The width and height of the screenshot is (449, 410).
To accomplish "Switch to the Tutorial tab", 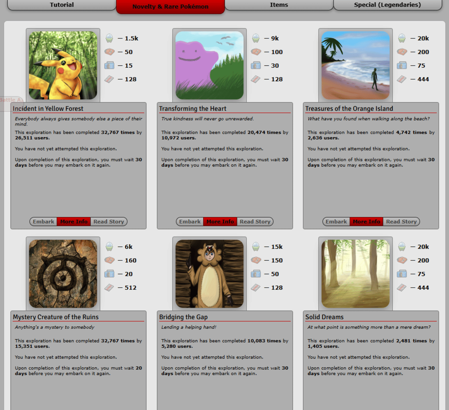I will (x=62, y=5).
